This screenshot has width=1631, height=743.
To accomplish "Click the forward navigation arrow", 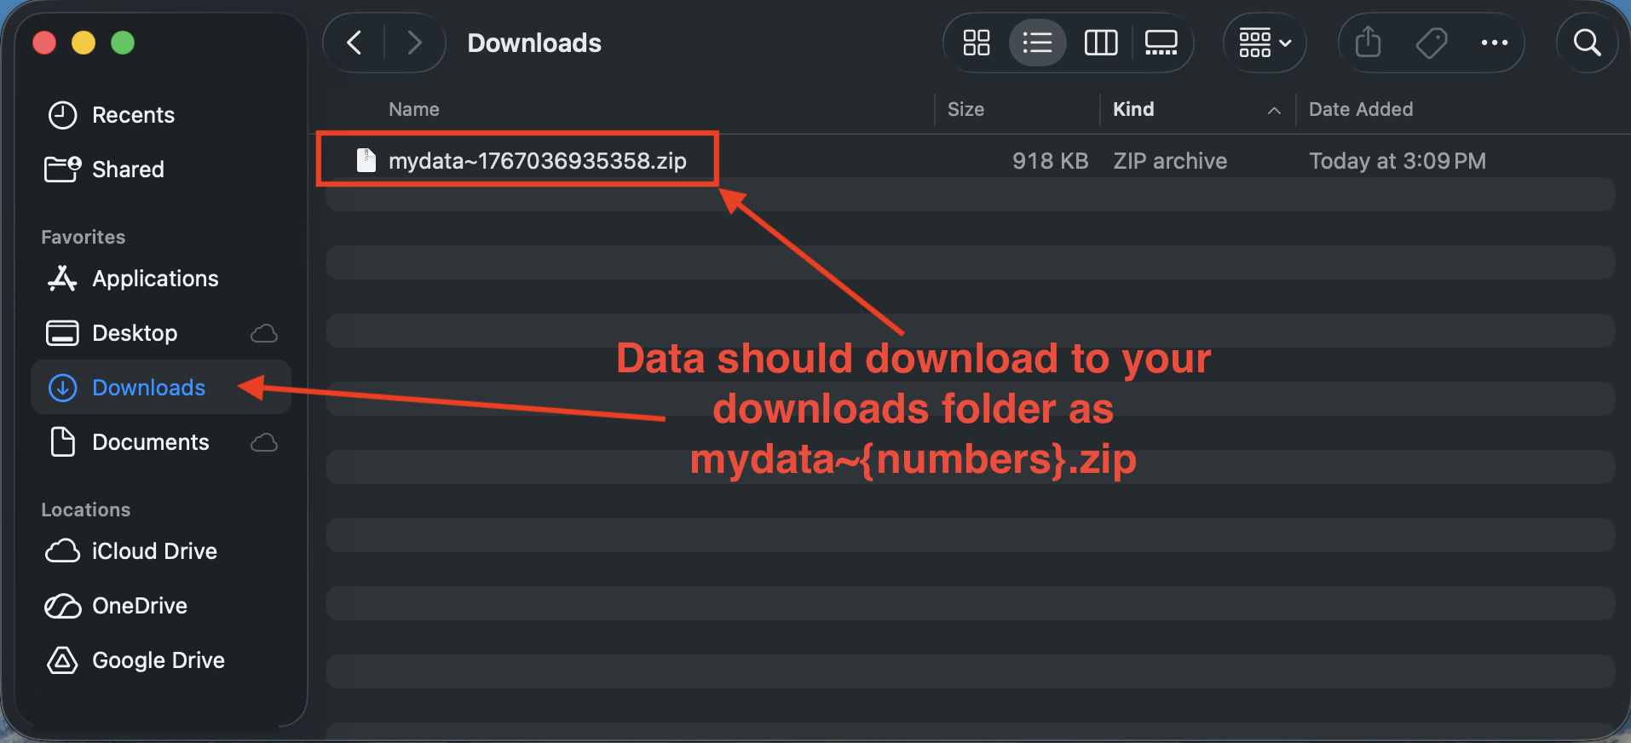I will (x=414, y=42).
